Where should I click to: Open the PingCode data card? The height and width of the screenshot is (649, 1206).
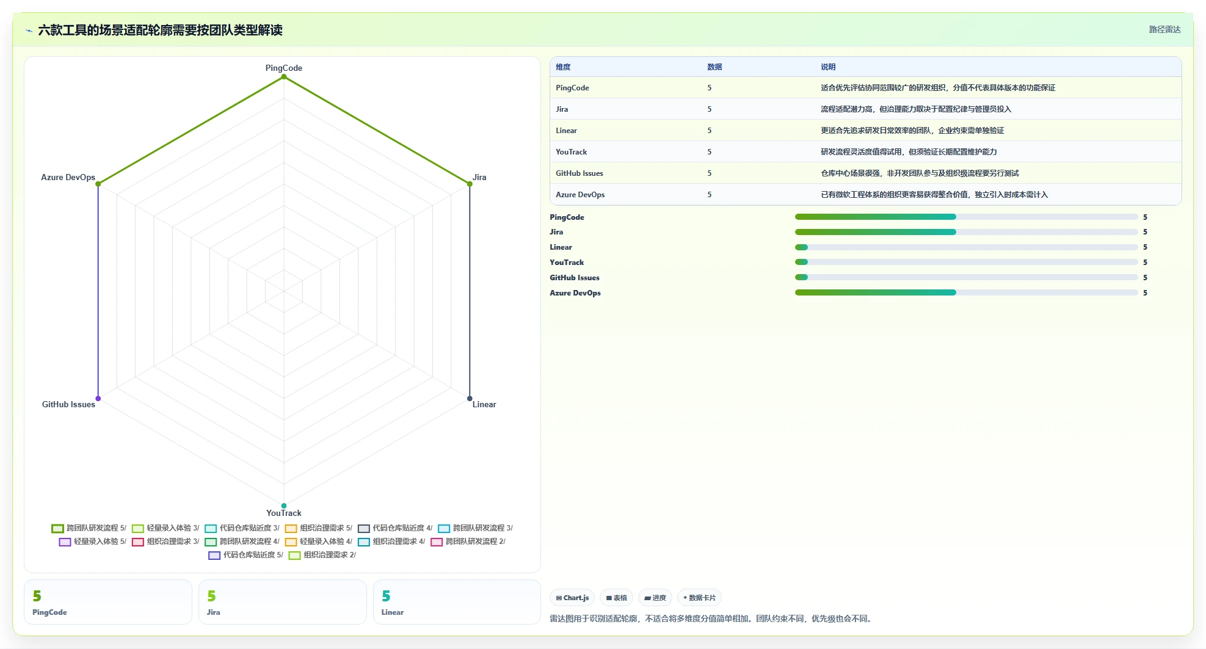pyautogui.click(x=108, y=602)
